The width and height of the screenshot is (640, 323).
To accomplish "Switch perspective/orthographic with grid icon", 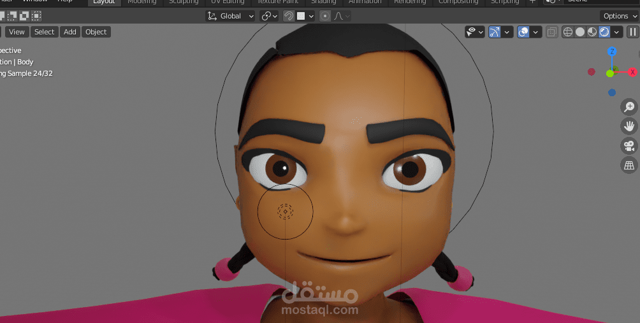I will (629, 165).
